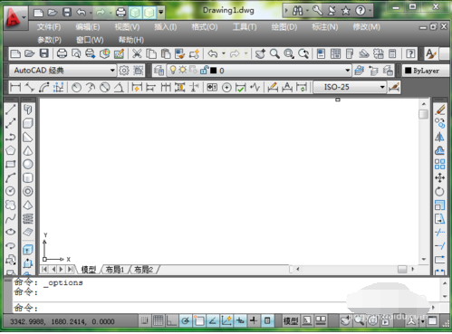452x334 pixels.
Task: Open the redo history dropdown arrow in standard toolbar
Action: (x=245, y=54)
